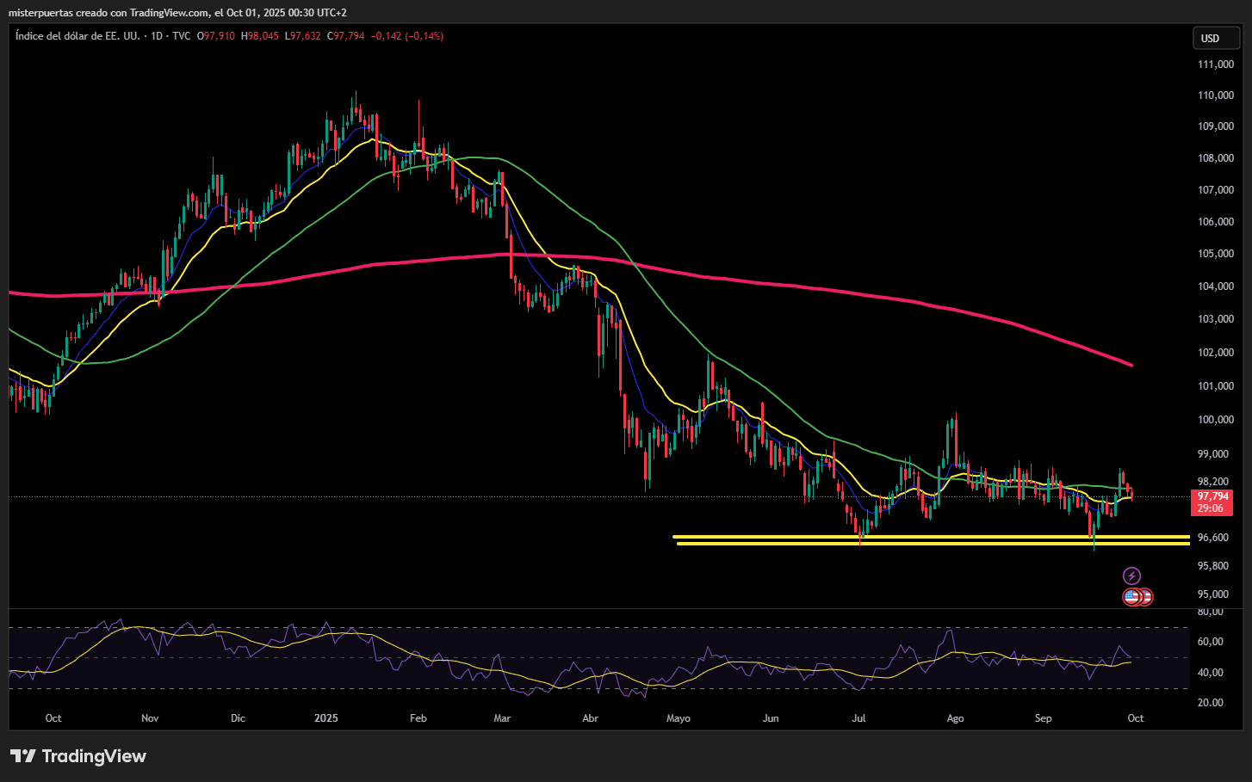
Task: Click the Nov label on the time axis
Action: 150,718
